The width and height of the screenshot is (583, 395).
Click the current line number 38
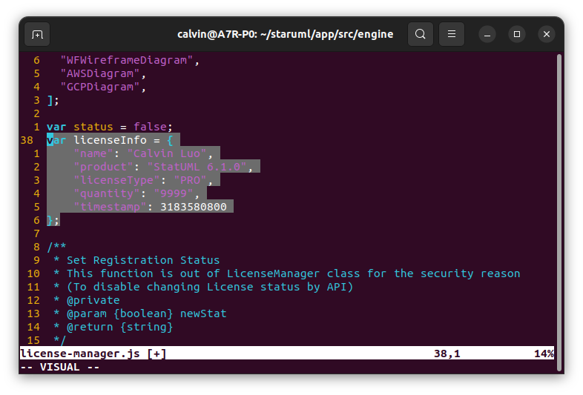coord(27,141)
